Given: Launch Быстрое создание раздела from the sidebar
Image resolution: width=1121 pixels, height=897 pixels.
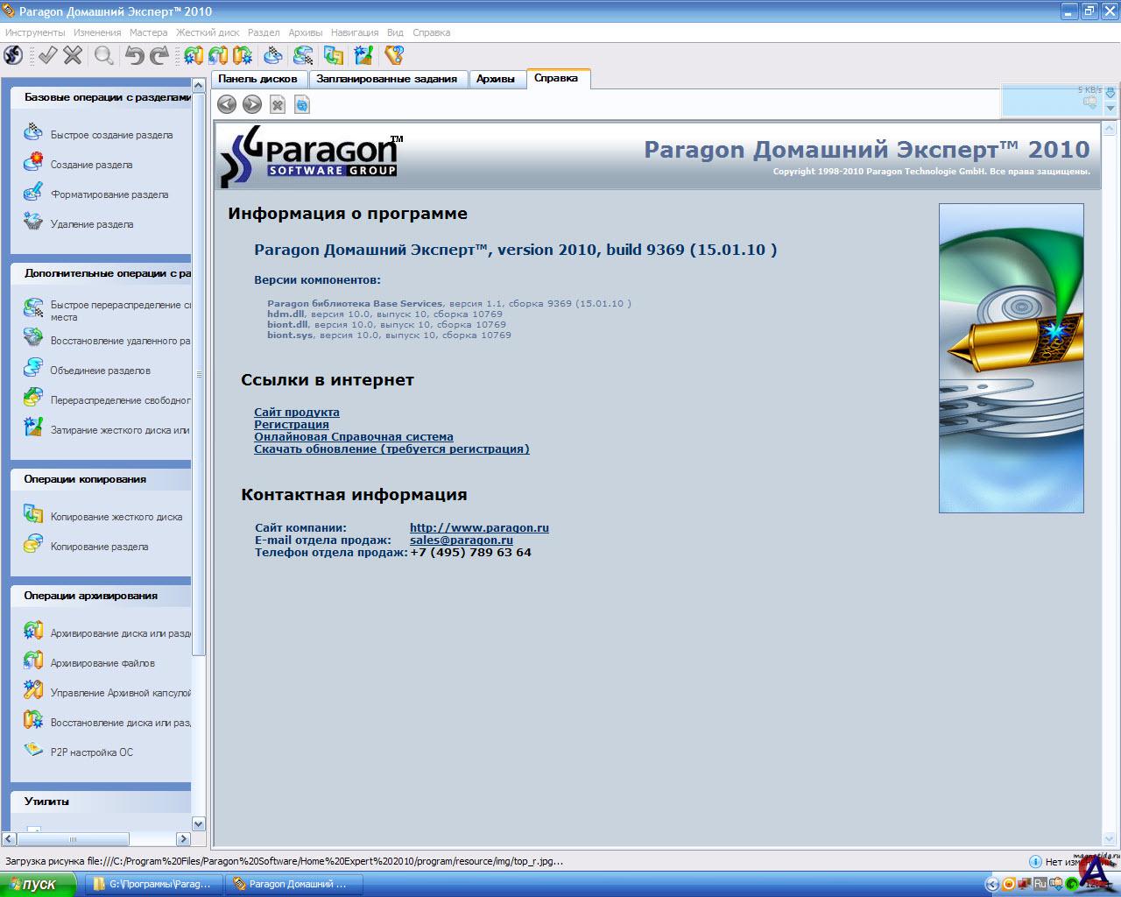Looking at the screenshot, I should click(x=111, y=135).
